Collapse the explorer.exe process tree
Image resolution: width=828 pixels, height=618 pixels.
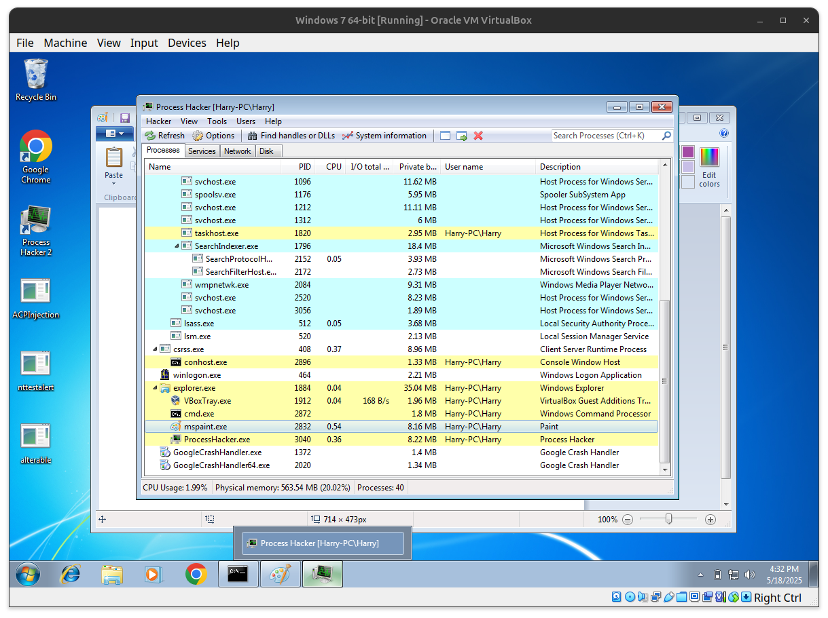[x=155, y=388]
